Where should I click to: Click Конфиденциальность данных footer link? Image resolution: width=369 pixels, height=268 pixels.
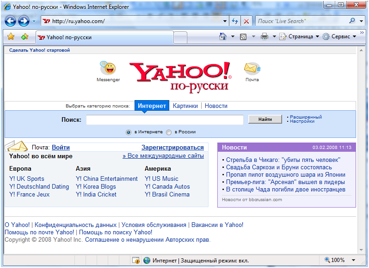pos(75,225)
